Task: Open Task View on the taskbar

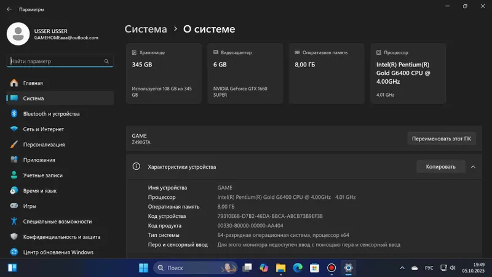Action: tap(247, 268)
